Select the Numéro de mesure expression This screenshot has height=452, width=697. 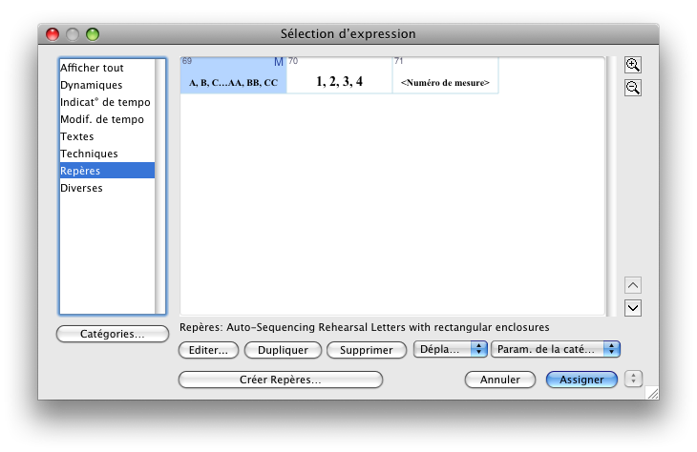445,75
